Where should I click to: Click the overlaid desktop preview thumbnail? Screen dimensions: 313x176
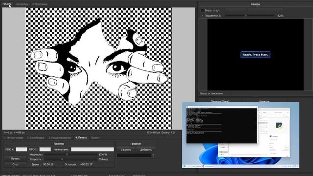pos(241,135)
